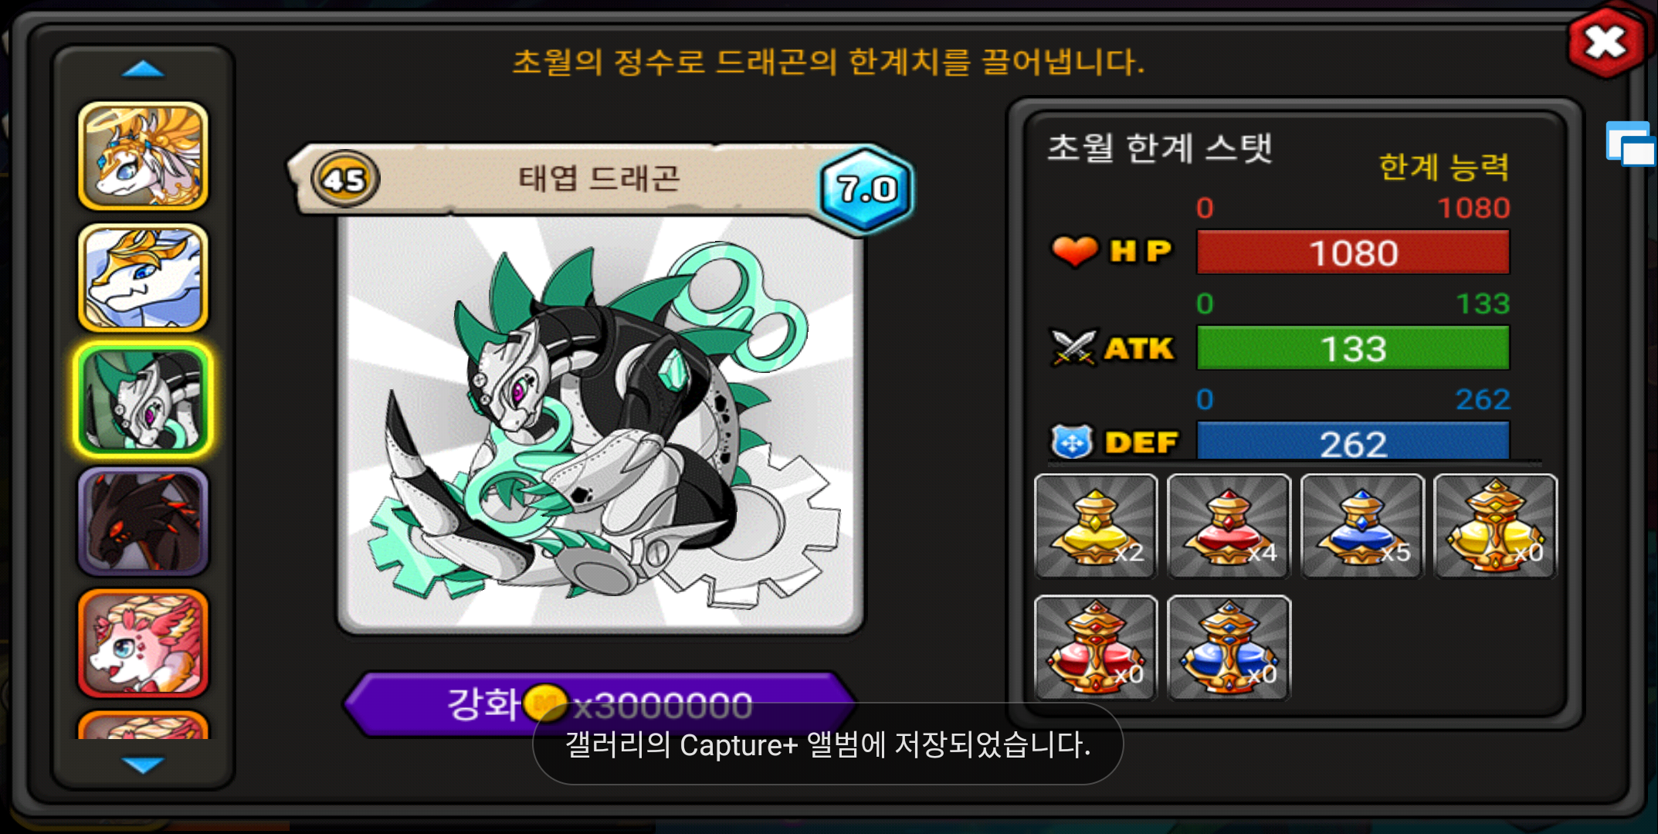Viewport: 1658px width, 834px height.
Task: Choose the blue-white crowned dragon portrait
Action: (143, 278)
